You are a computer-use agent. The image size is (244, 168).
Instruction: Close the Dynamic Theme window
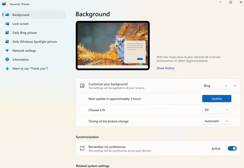(241, 2)
